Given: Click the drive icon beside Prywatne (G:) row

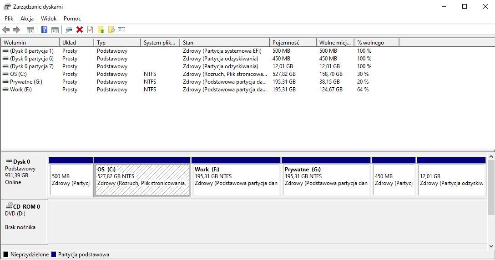Looking at the screenshot, I should click(x=5, y=82).
